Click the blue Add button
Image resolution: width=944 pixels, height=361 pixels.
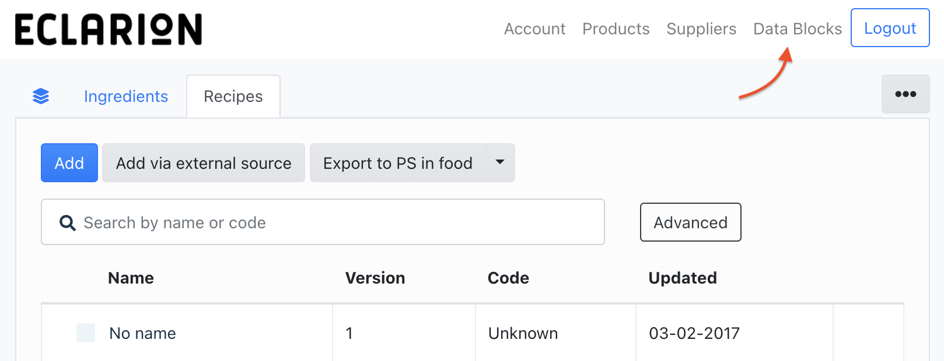pyautogui.click(x=69, y=163)
